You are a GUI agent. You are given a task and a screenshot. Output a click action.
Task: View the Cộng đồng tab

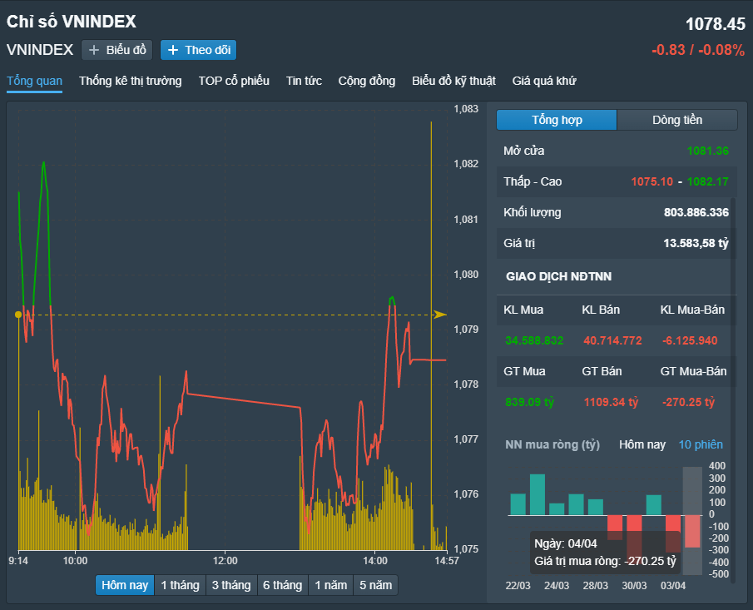pyautogui.click(x=367, y=81)
